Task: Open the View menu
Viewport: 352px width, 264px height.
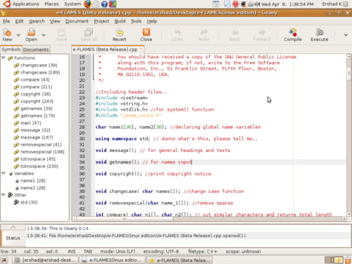Action: (x=55, y=21)
